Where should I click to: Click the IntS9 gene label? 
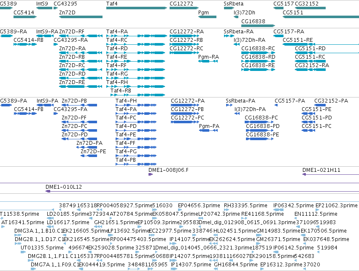42,4
